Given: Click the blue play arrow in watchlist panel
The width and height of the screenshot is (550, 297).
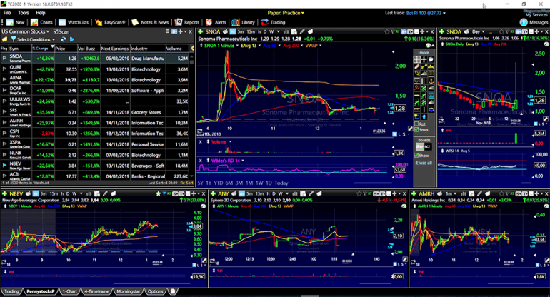Looking at the screenshot, I should (72, 39).
